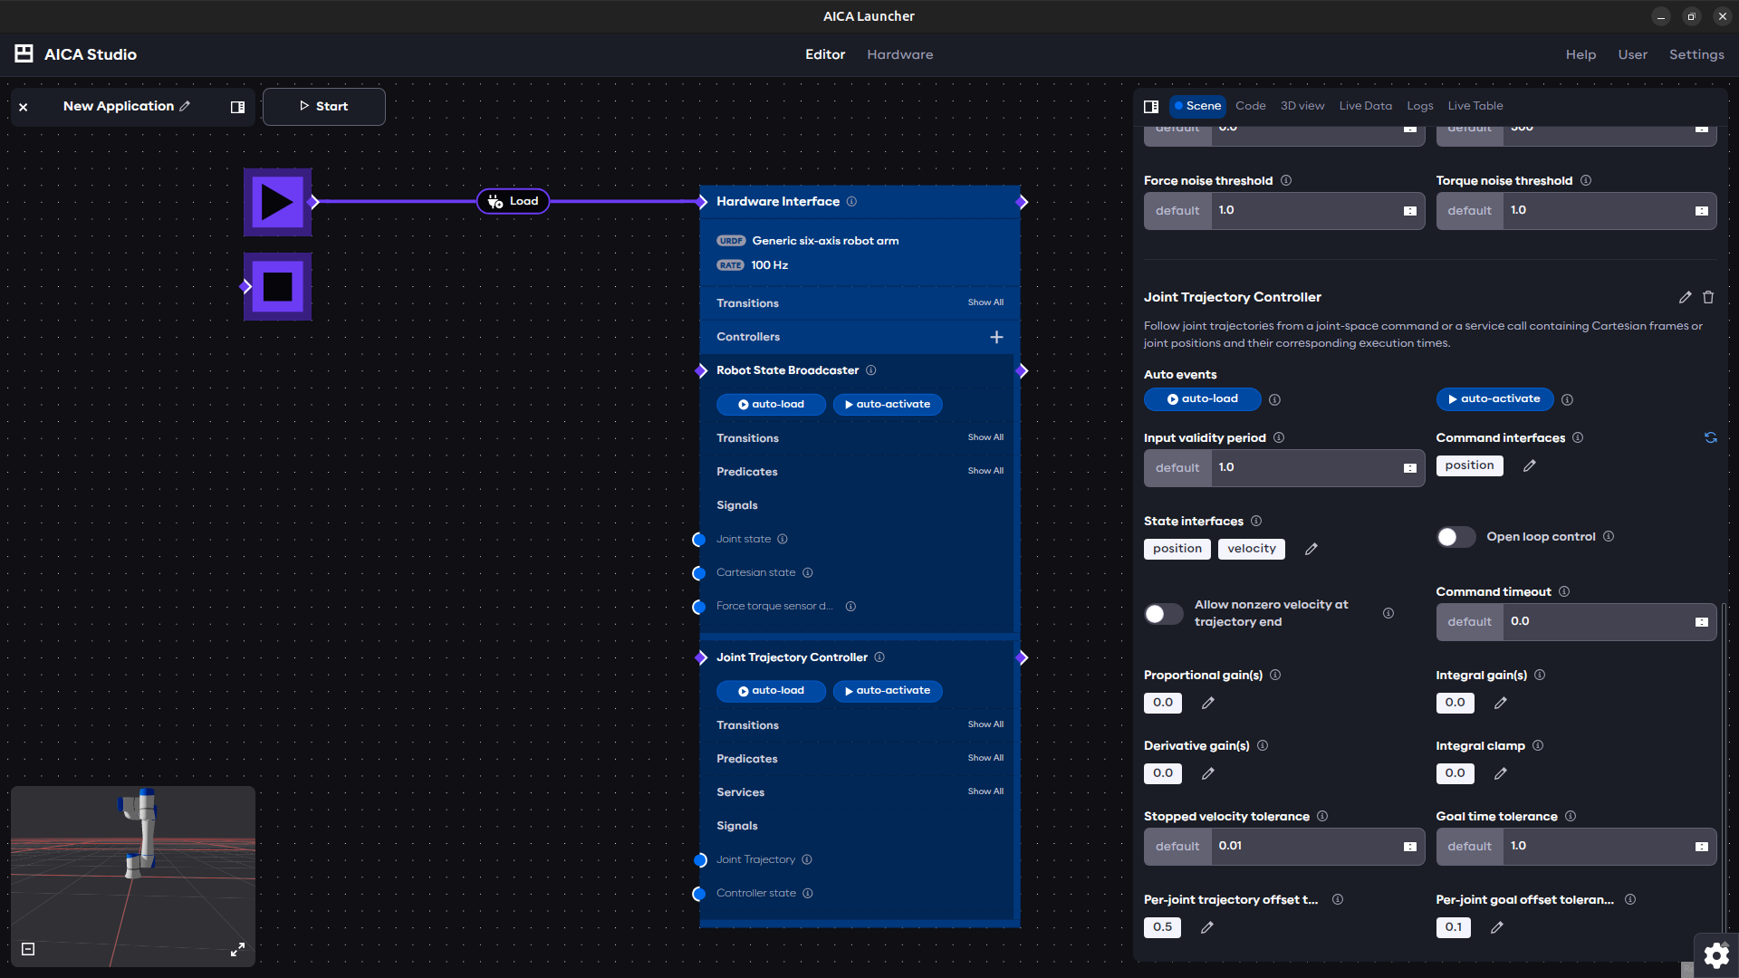Toggle right panel layout icon

coord(1151,106)
